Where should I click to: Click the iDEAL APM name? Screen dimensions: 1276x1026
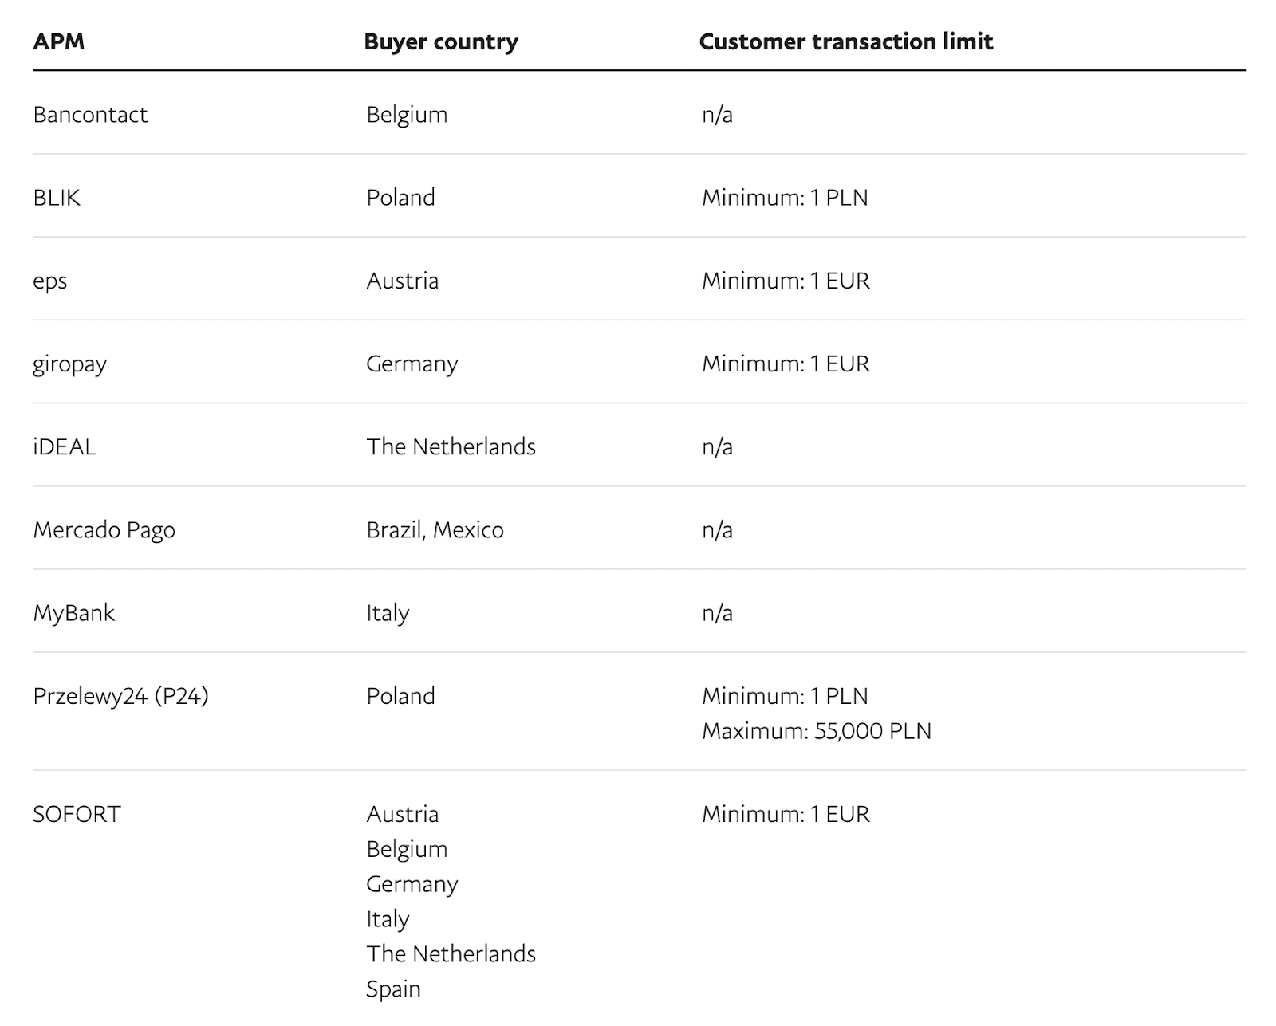pos(65,447)
